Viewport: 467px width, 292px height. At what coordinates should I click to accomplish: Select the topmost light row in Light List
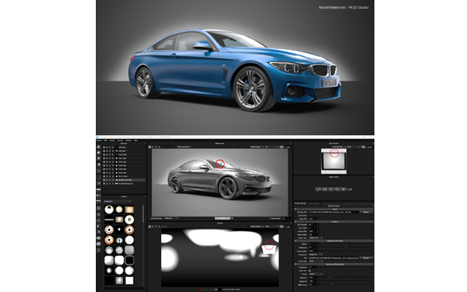pyautogui.click(x=124, y=147)
